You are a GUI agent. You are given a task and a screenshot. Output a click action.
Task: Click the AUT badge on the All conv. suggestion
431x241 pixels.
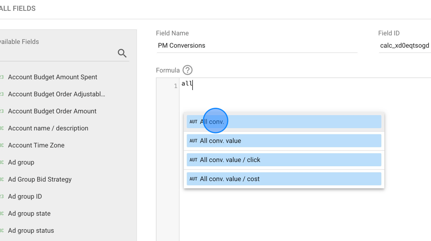193,121
